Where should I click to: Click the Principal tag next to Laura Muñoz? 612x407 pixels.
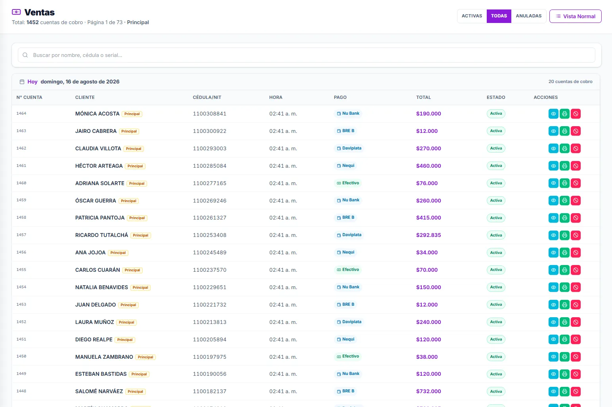pyautogui.click(x=126, y=322)
